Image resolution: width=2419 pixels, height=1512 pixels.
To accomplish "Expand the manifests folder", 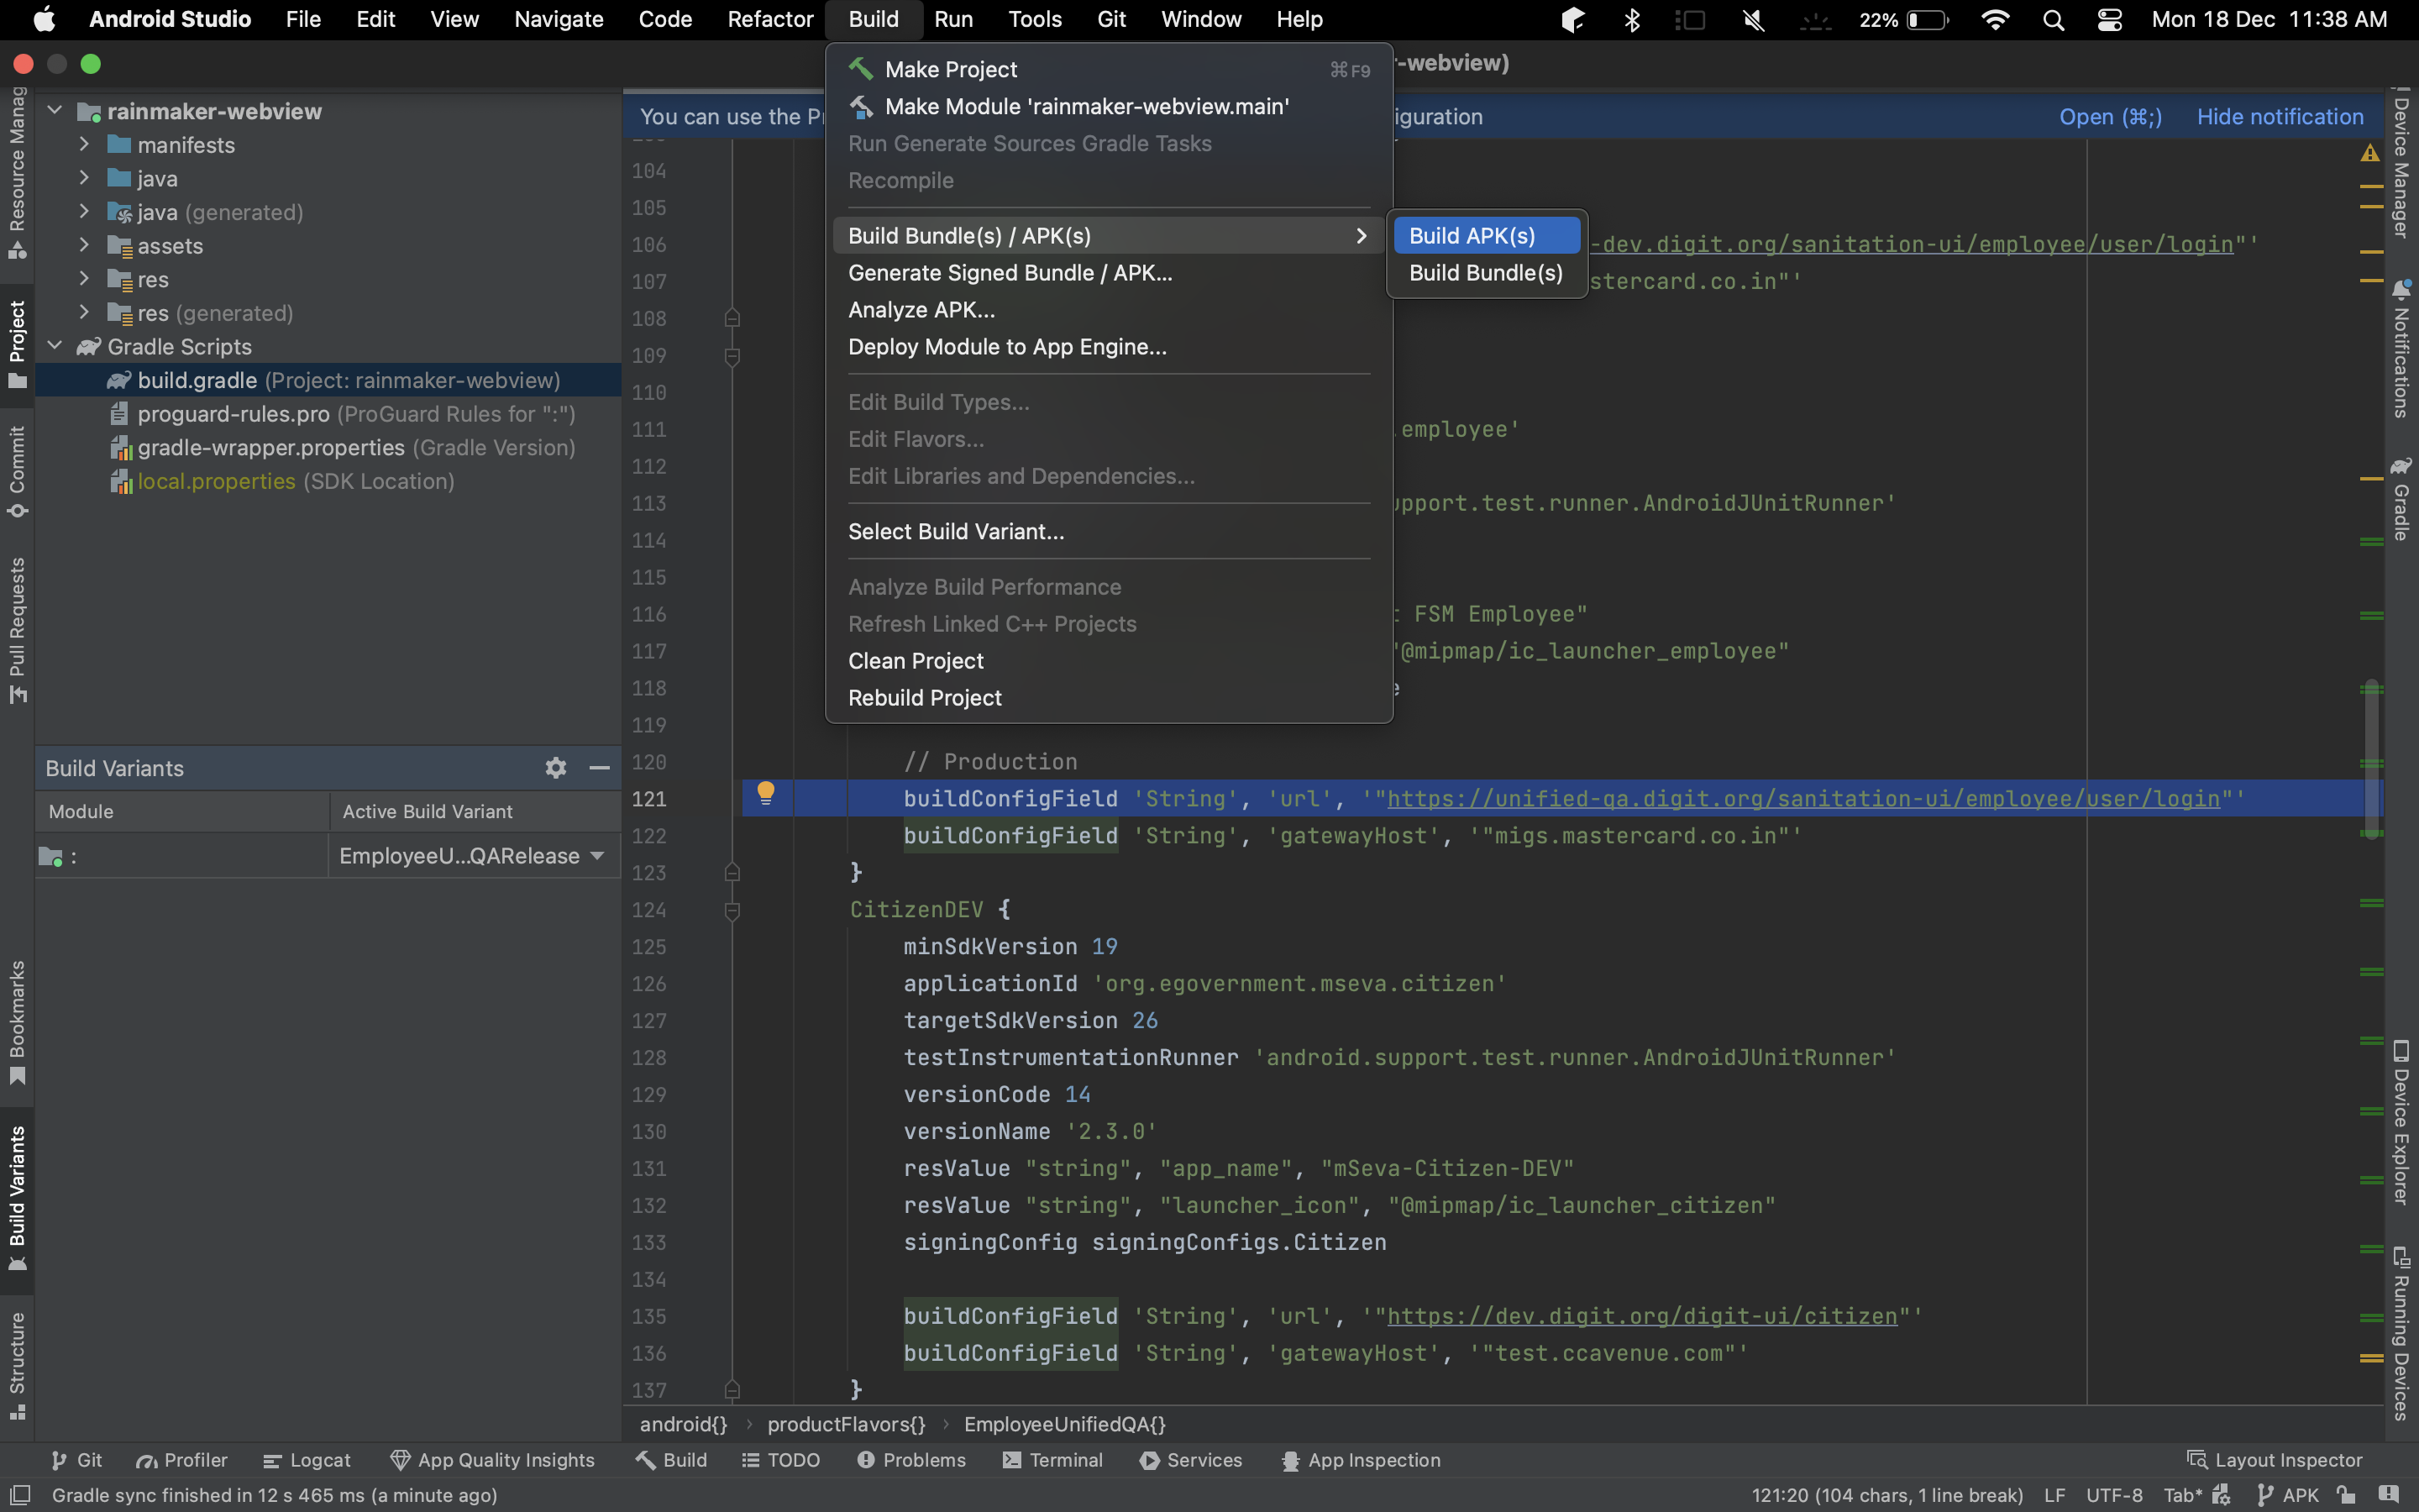I will point(85,145).
